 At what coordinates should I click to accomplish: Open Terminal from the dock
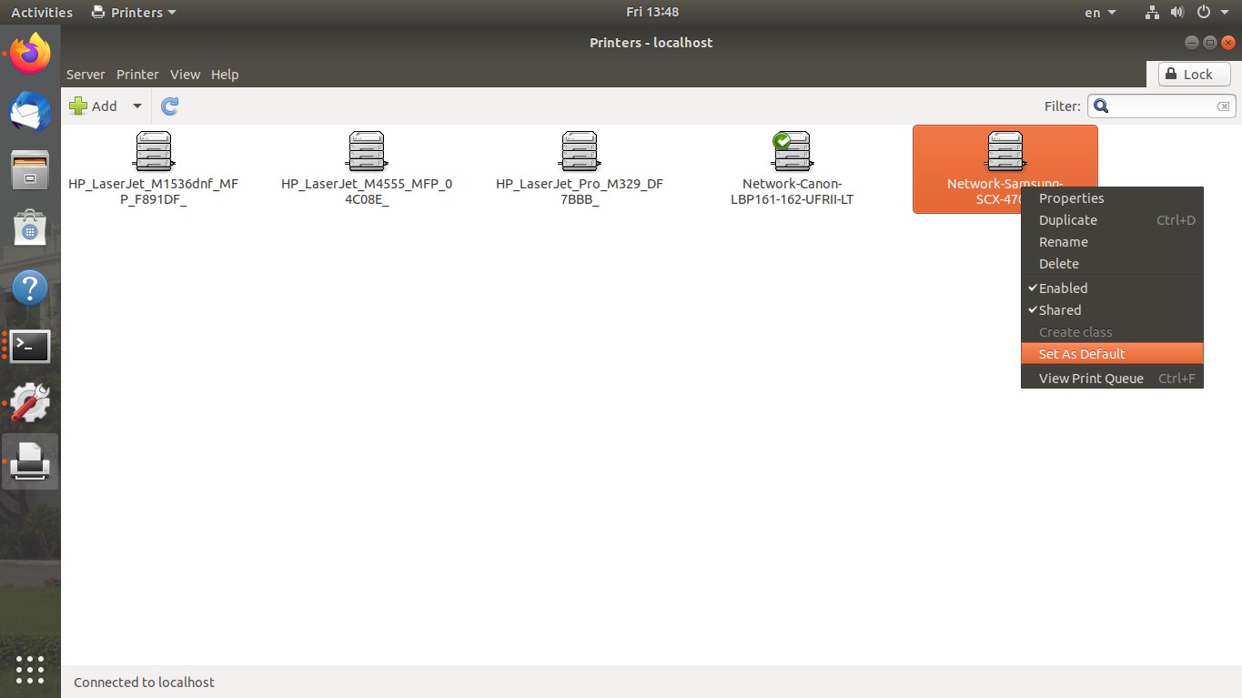(30, 346)
